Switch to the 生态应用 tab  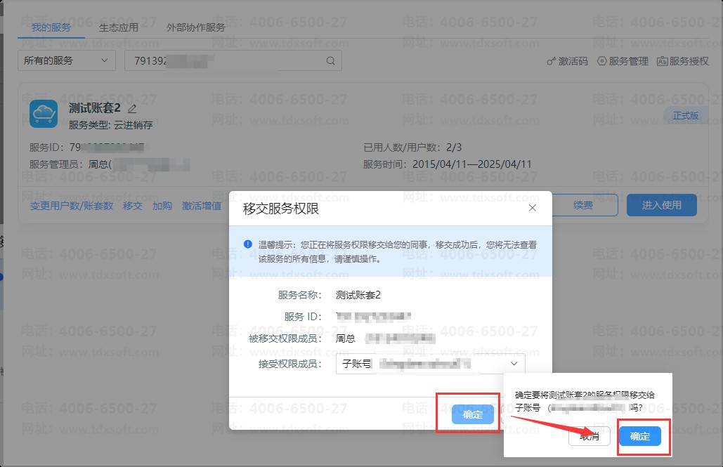118,27
